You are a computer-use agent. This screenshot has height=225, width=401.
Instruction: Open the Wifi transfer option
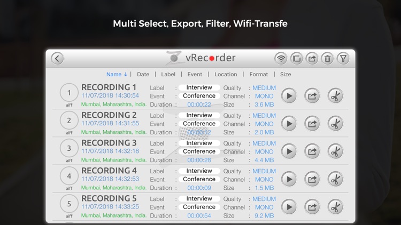281,59
